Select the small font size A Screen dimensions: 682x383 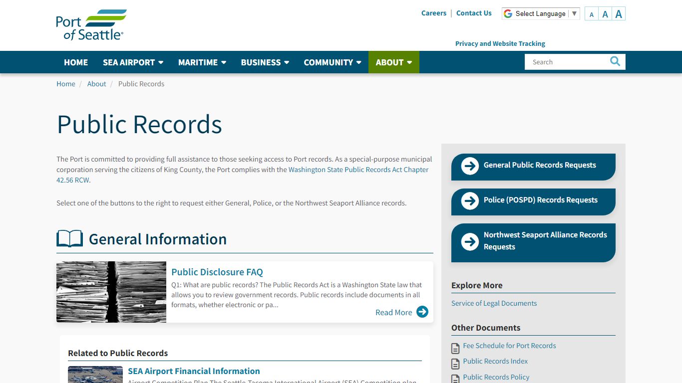592,14
